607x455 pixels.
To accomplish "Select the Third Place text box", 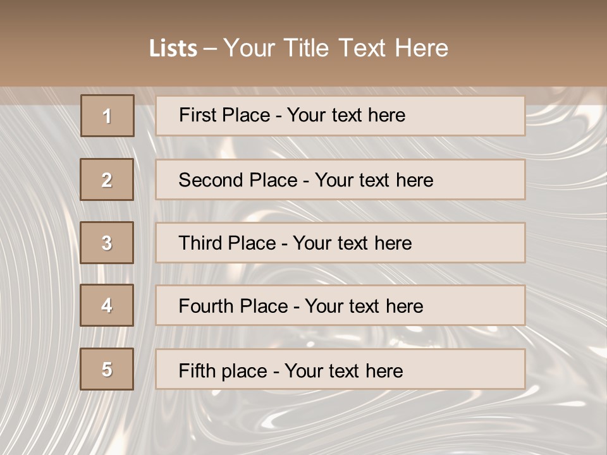I will 340,243.
